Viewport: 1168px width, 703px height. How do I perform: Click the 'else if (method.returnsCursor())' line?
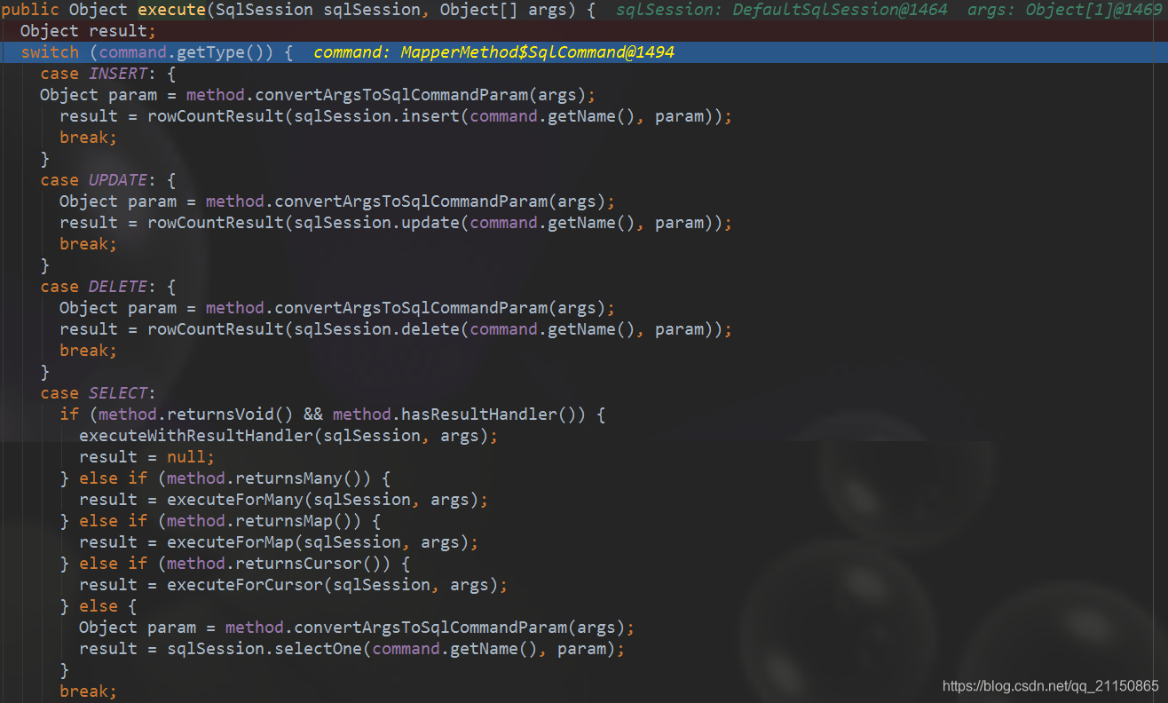[x=235, y=564]
